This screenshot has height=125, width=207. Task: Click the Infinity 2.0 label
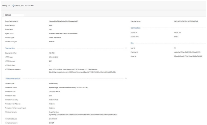(x=6, y=6)
